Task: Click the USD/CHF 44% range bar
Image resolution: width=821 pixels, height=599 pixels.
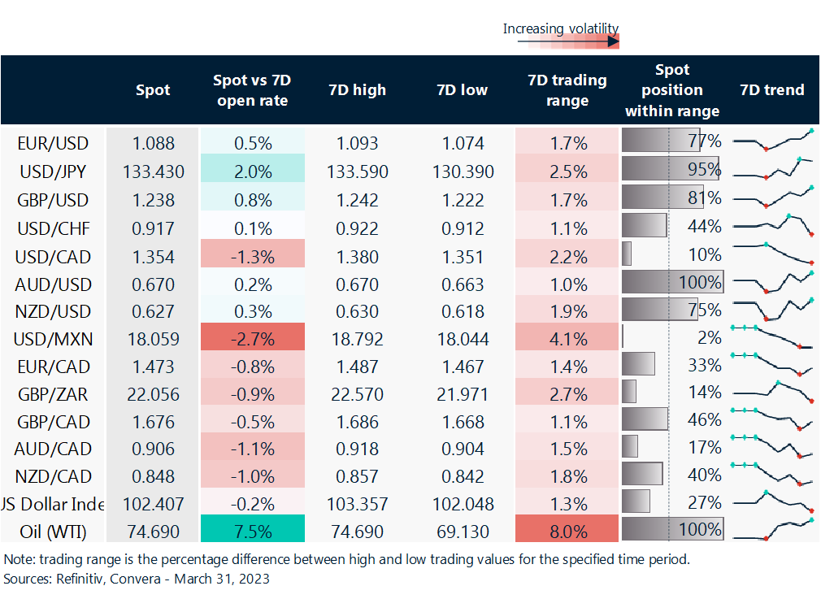Action: click(x=645, y=225)
